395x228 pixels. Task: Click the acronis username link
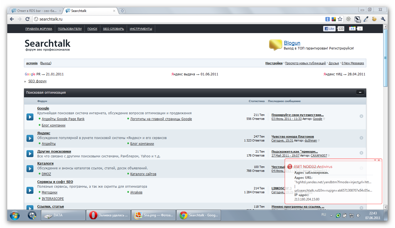pos(32,63)
